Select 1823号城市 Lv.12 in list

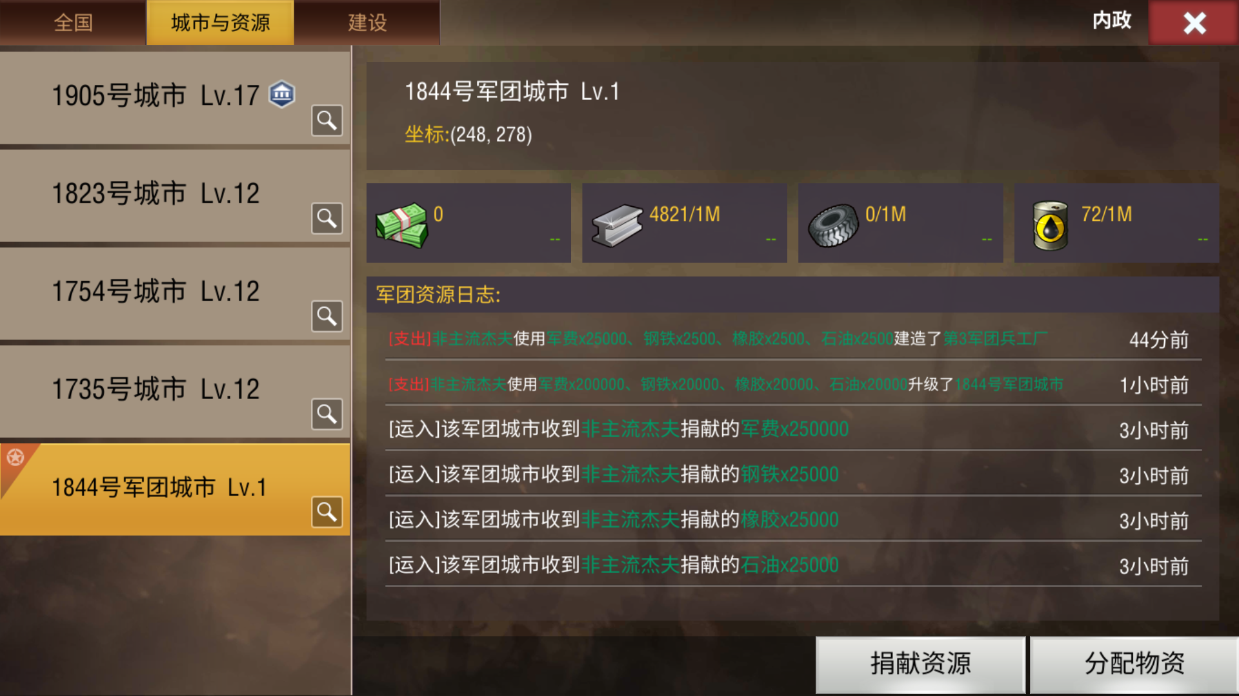(x=175, y=196)
